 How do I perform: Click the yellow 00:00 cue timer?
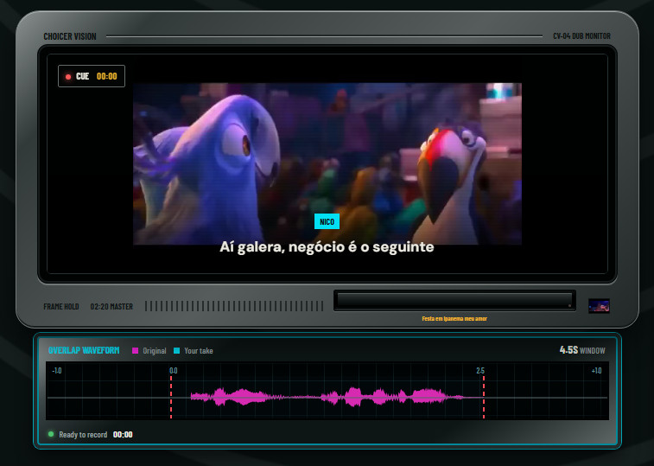pyautogui.click(x=107, y=76)
